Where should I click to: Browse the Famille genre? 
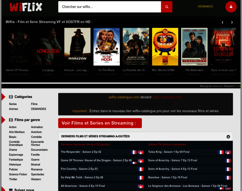pos(35,155)
